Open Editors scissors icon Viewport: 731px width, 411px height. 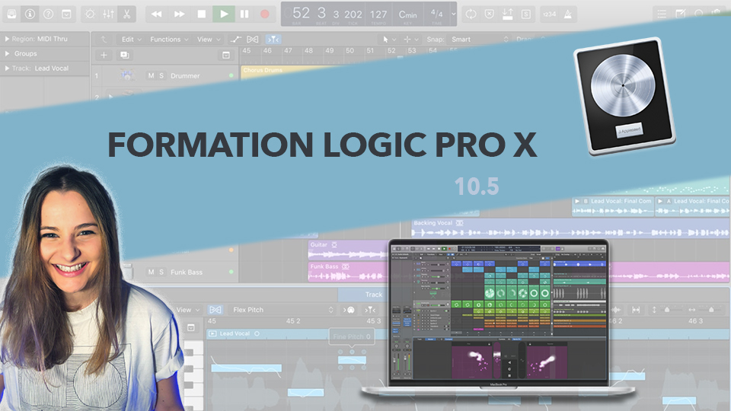127,14
